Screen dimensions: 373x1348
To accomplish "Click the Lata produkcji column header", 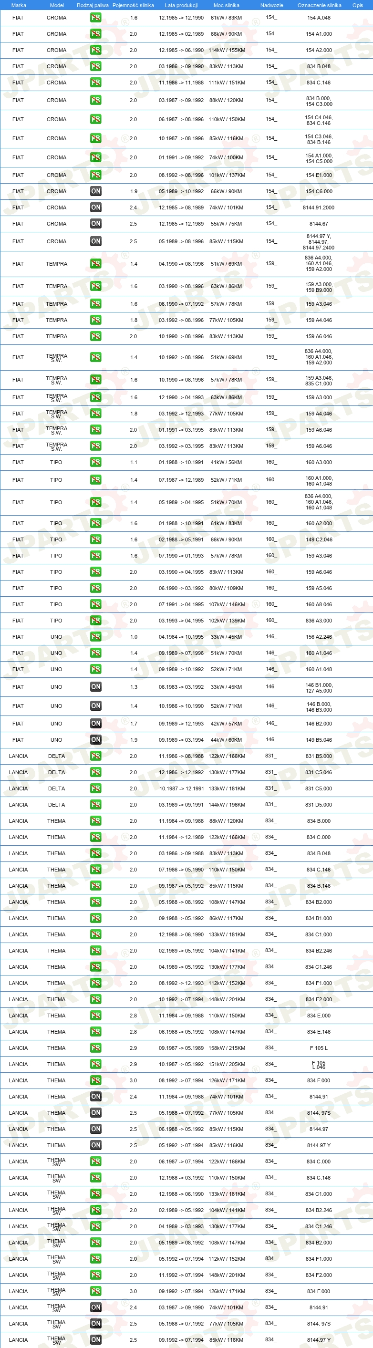I will tap(181, 5).
